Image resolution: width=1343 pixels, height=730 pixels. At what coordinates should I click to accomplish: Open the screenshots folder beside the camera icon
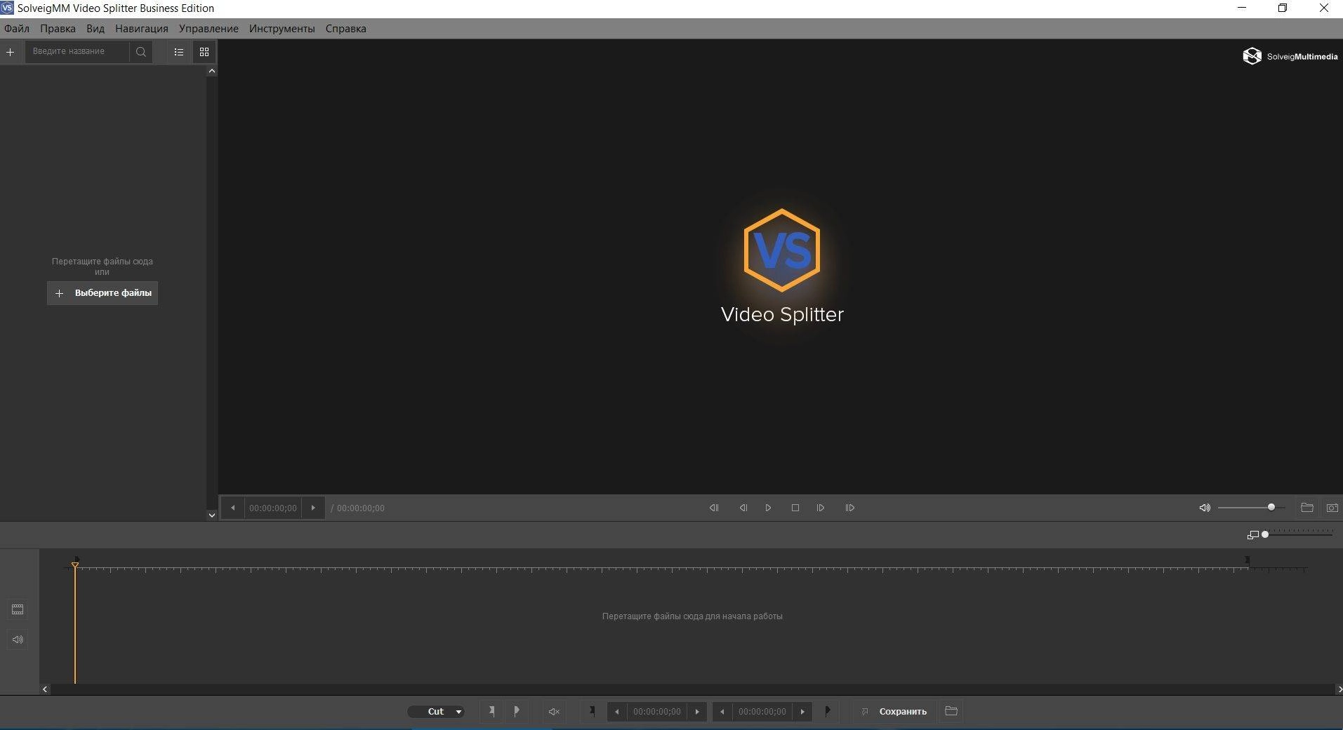click(1306, 508)
